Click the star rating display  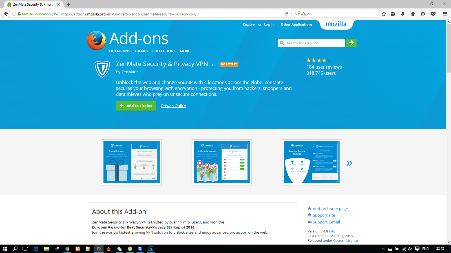[x=319, y=60]
